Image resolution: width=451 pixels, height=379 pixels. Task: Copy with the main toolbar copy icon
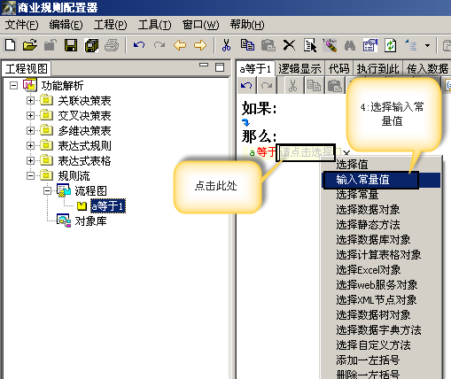[x=247, y=45]
